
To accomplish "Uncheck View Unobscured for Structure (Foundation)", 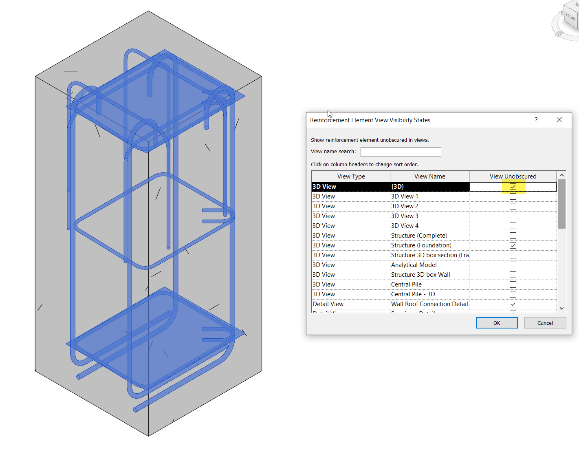I will tap(513, 245).
